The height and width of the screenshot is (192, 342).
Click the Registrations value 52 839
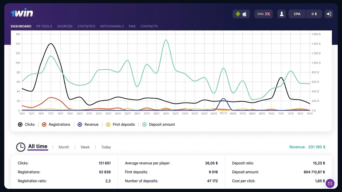(x=105, y=172)
